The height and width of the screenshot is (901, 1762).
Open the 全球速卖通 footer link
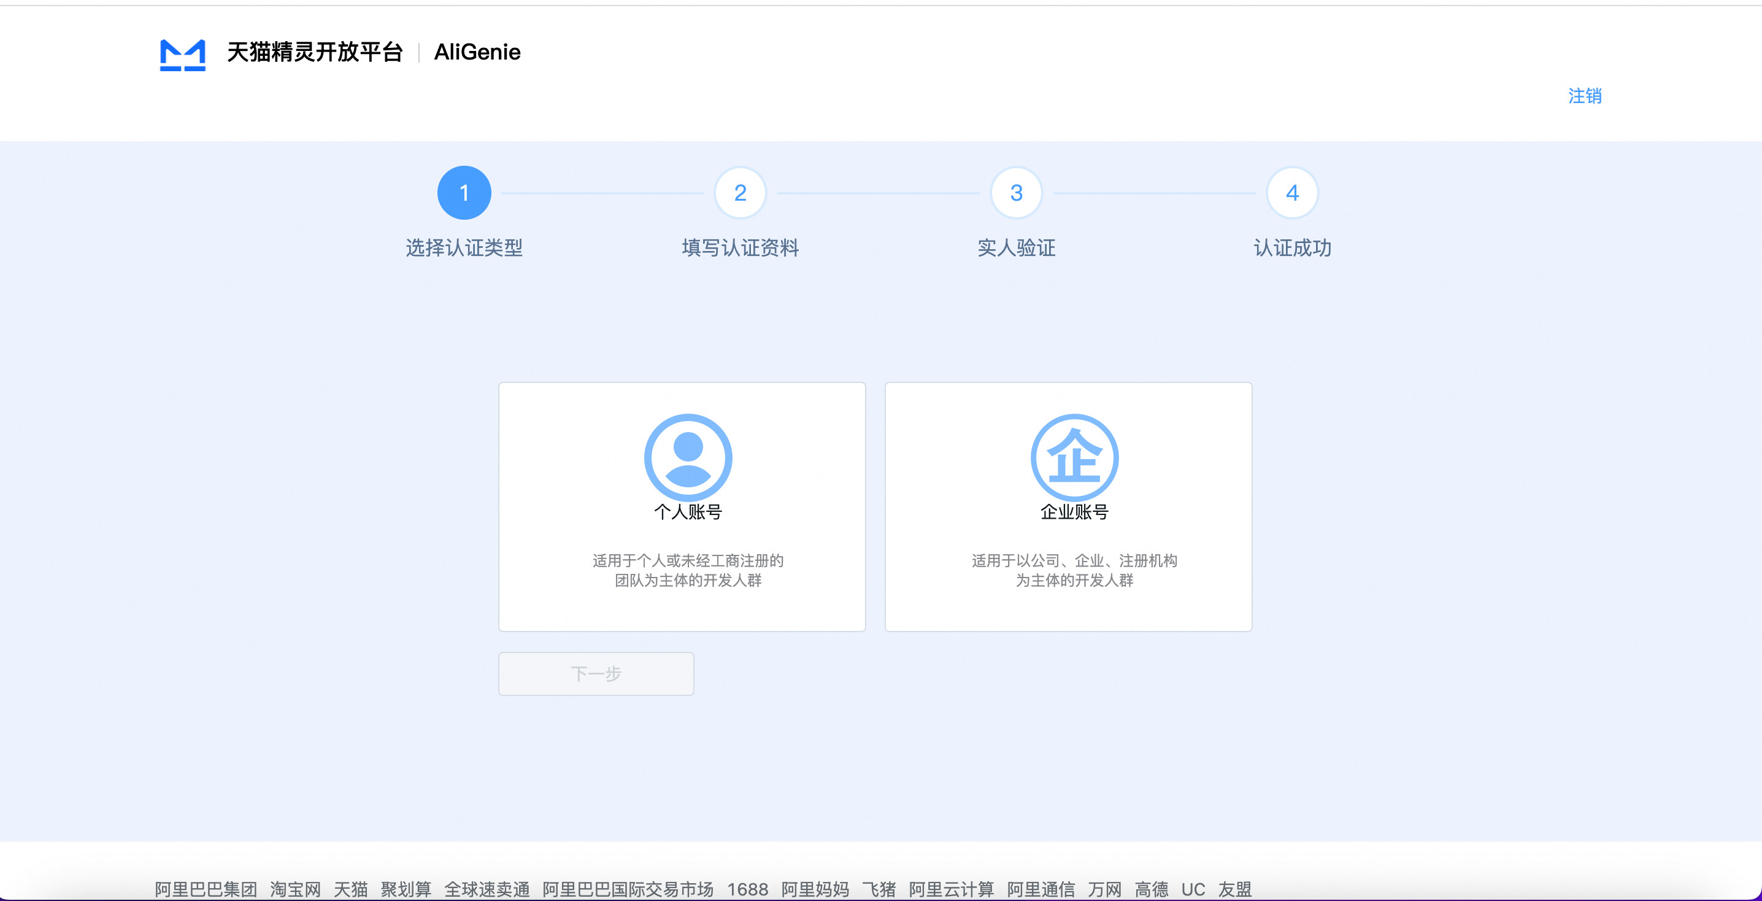487,889
